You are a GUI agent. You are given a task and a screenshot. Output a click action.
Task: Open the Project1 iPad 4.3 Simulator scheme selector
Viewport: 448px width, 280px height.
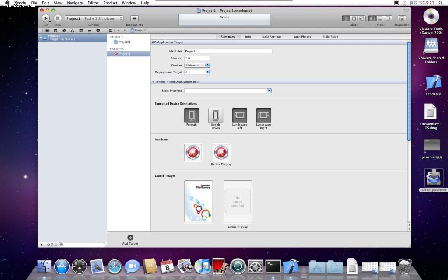94,18
